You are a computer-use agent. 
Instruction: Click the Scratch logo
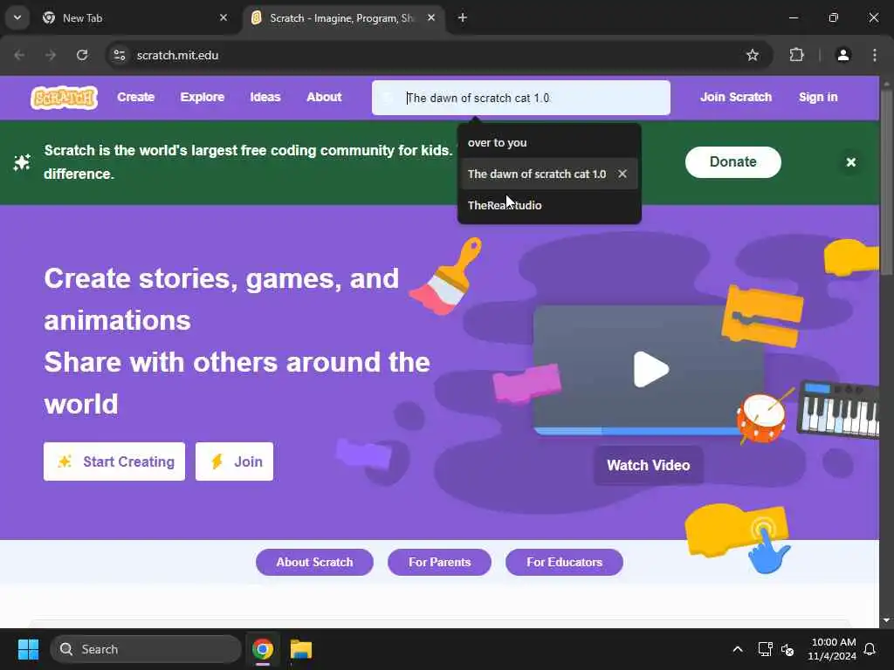pos(64,98)
